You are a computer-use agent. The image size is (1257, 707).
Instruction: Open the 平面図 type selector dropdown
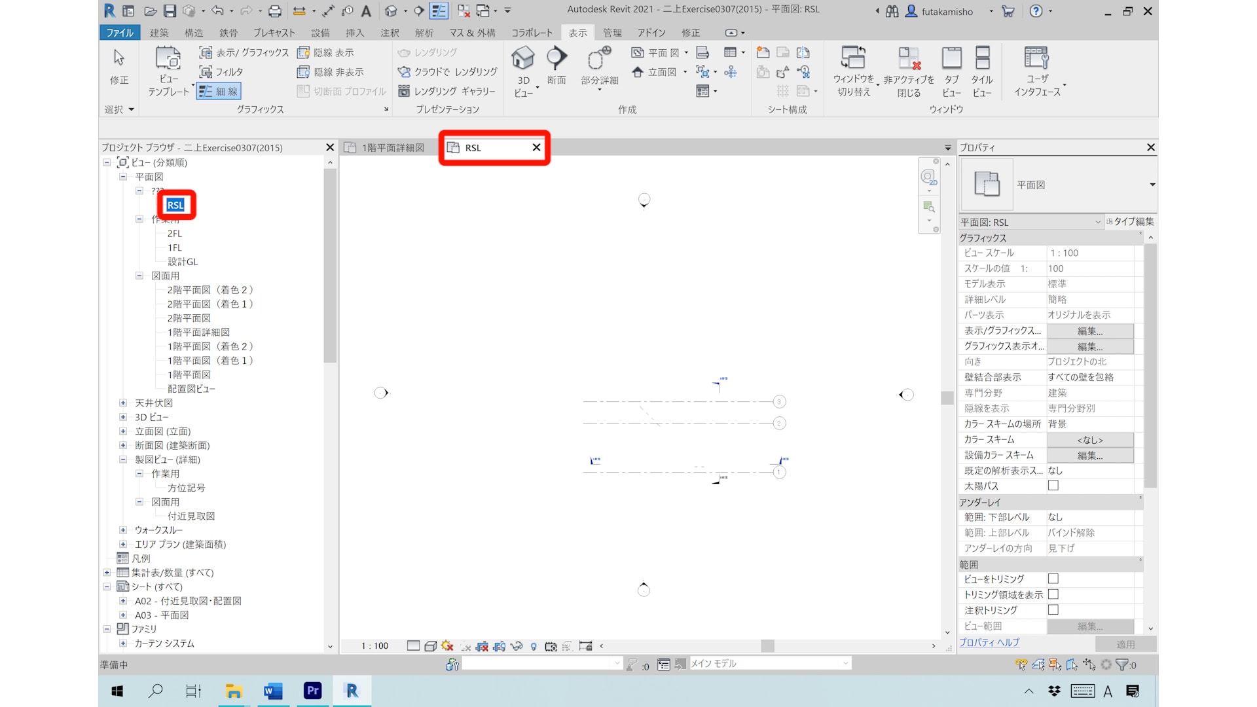[1152, 185]
